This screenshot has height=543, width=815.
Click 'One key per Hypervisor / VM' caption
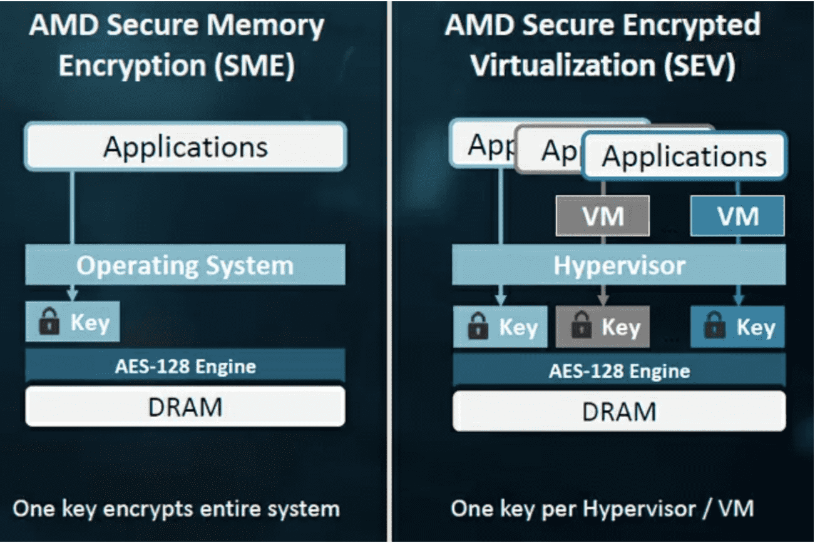(602, 509)
